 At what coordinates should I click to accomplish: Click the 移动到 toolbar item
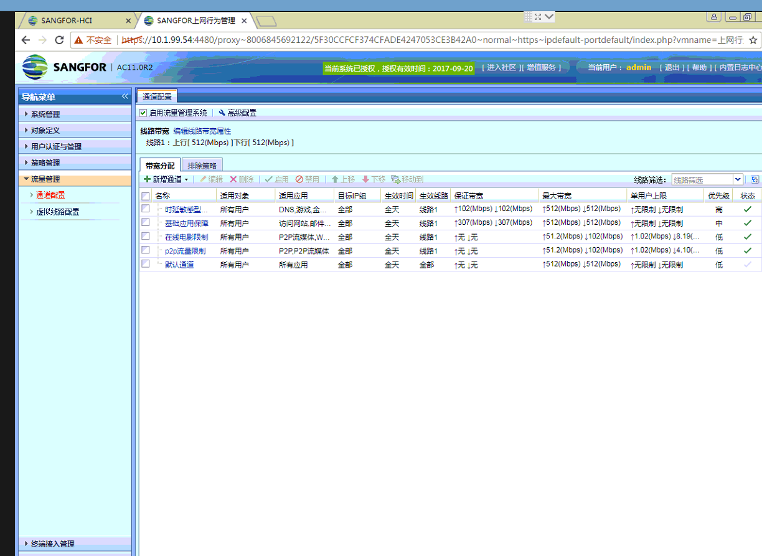click(x=407, y=179)
